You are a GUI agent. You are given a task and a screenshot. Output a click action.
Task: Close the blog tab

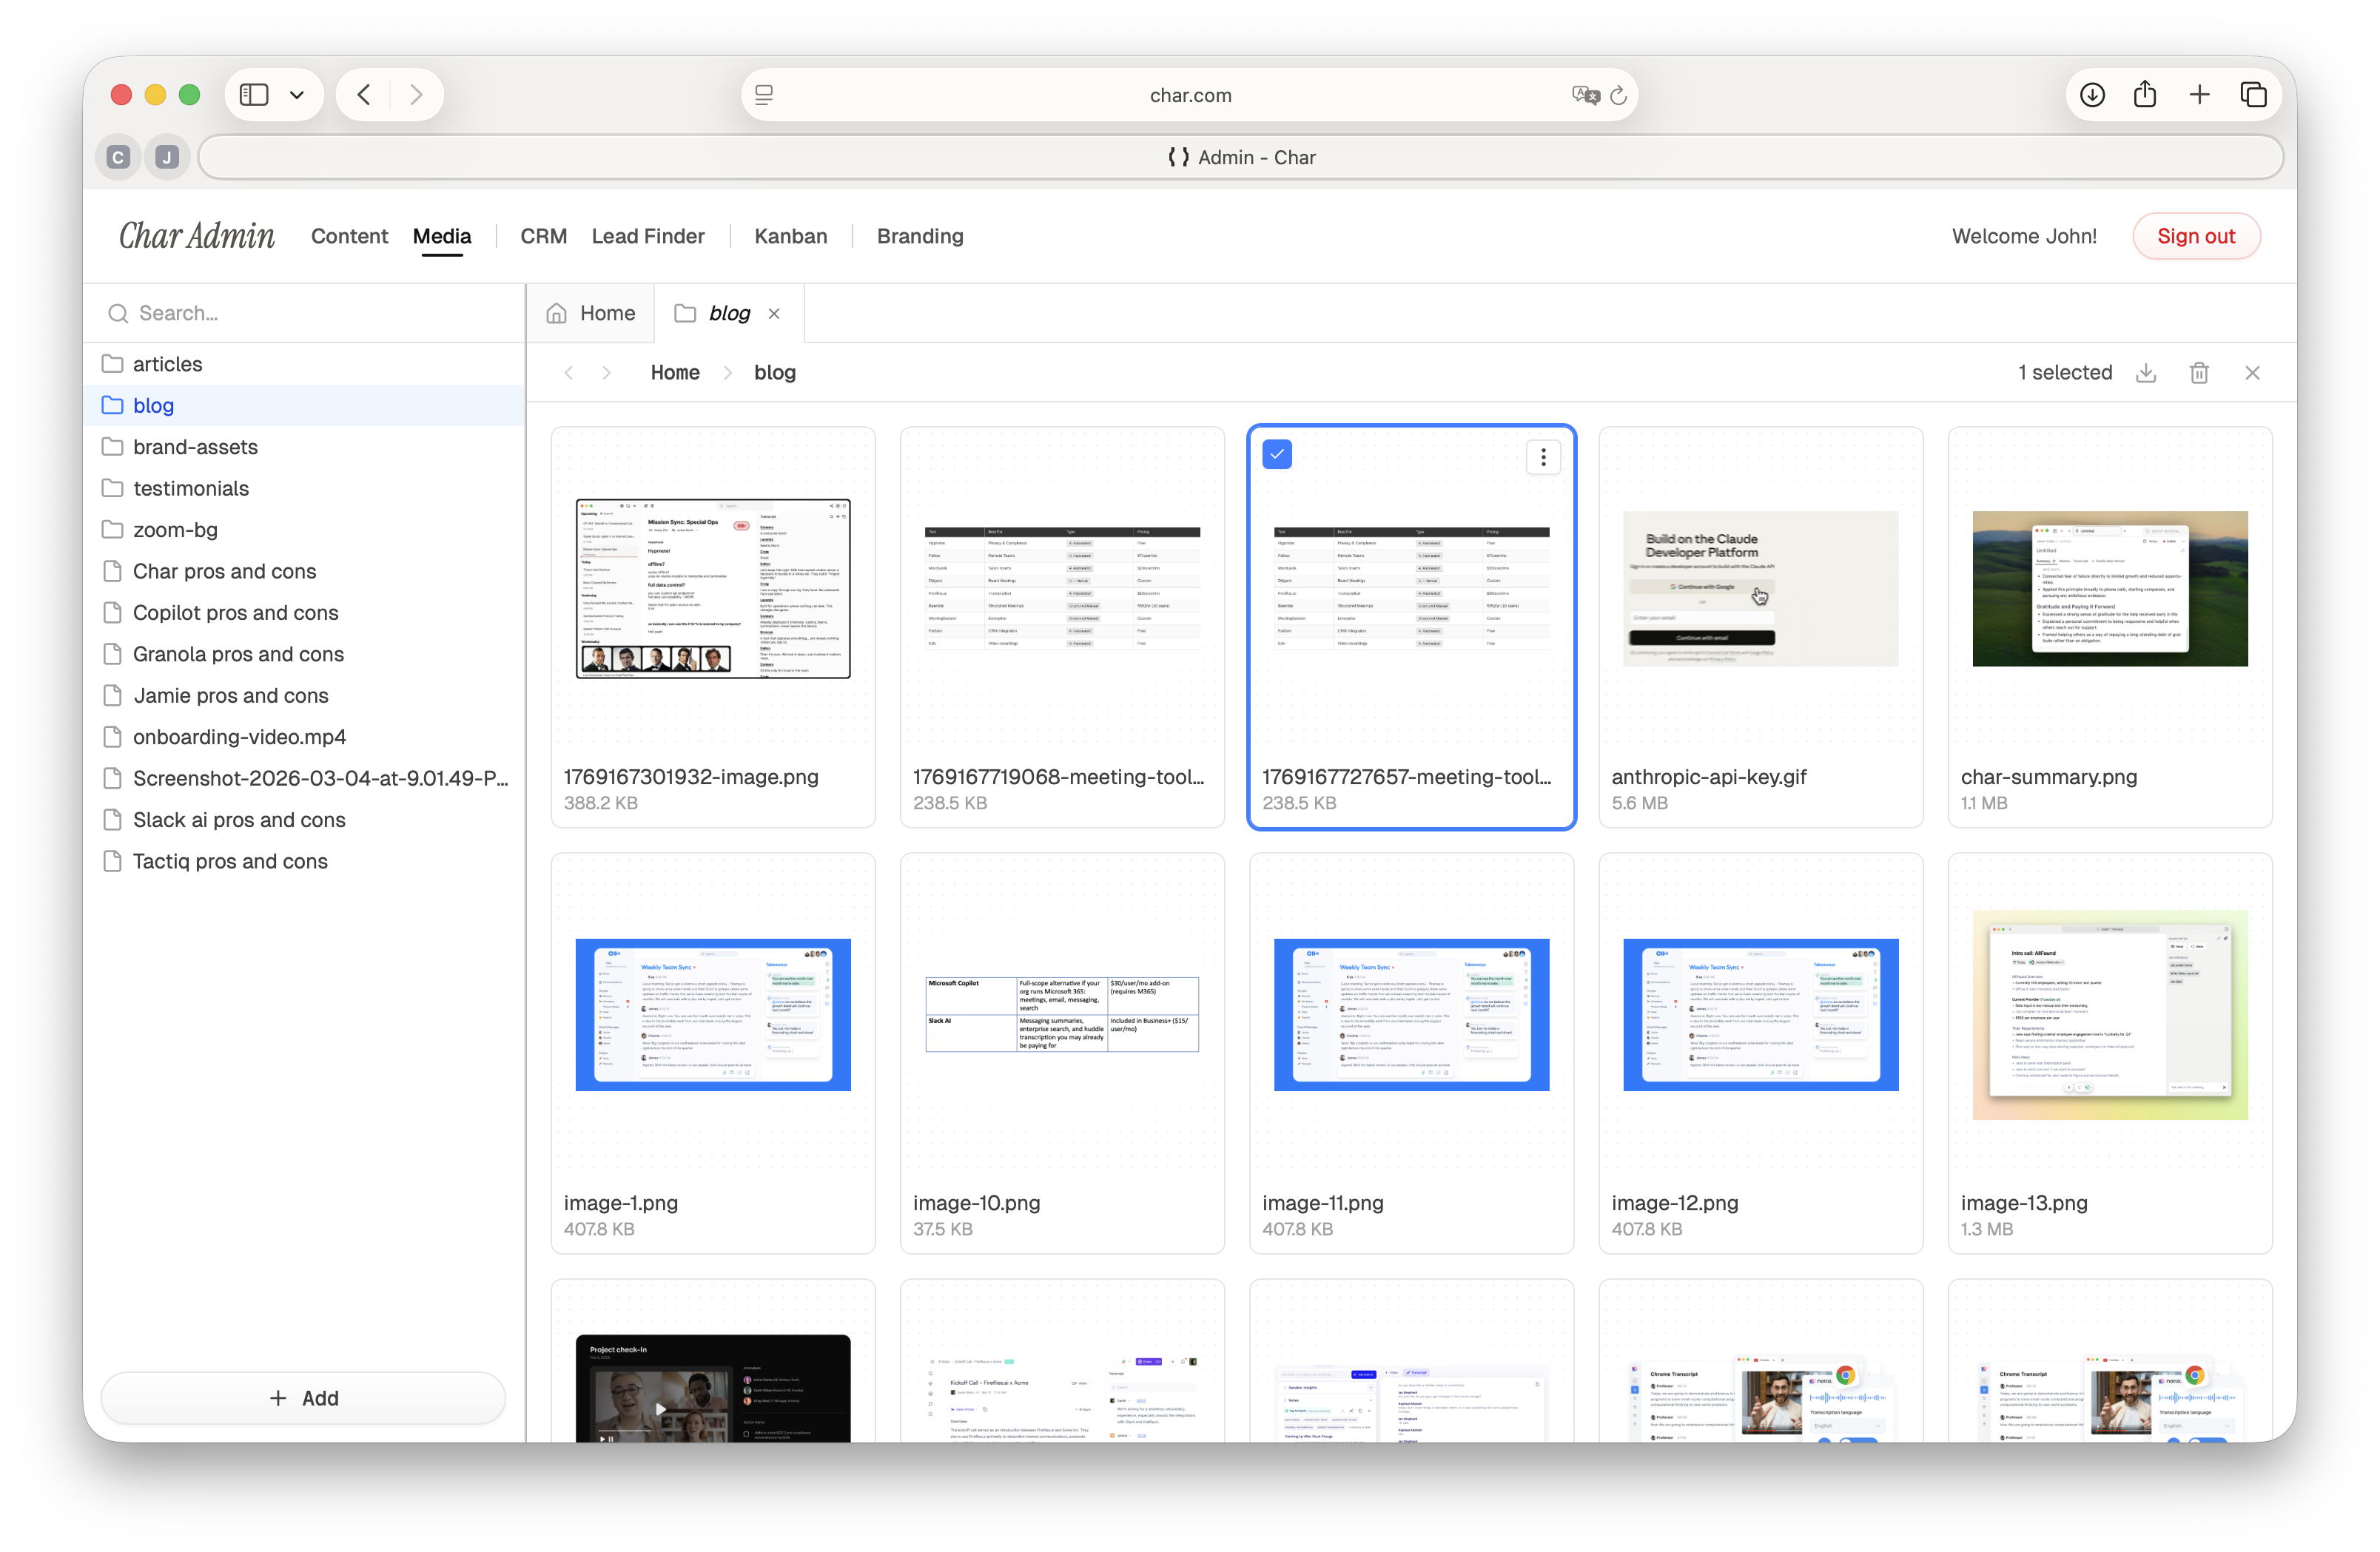[774, 314]
